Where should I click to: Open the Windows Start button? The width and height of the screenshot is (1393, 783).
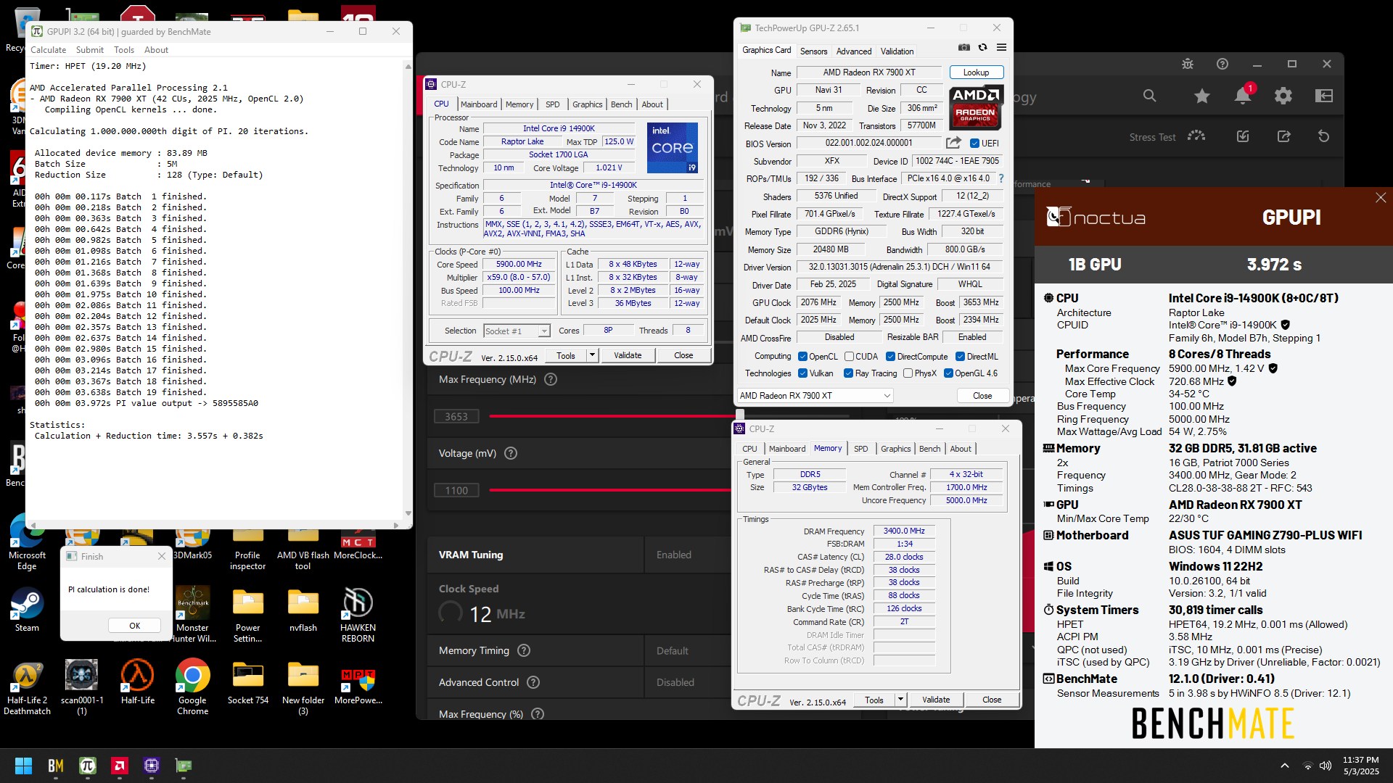click(23, 766)
